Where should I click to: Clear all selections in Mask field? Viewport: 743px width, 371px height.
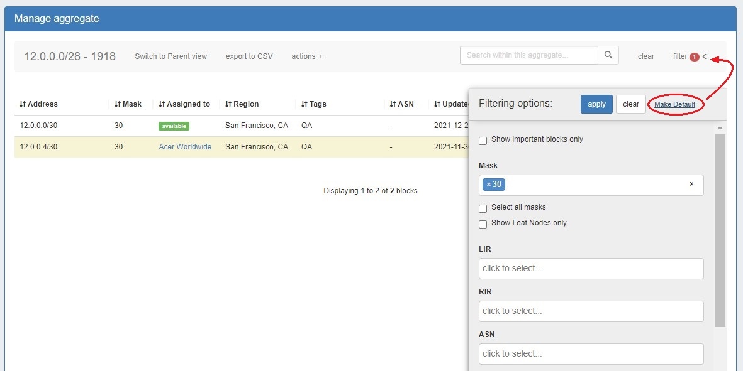691,185
